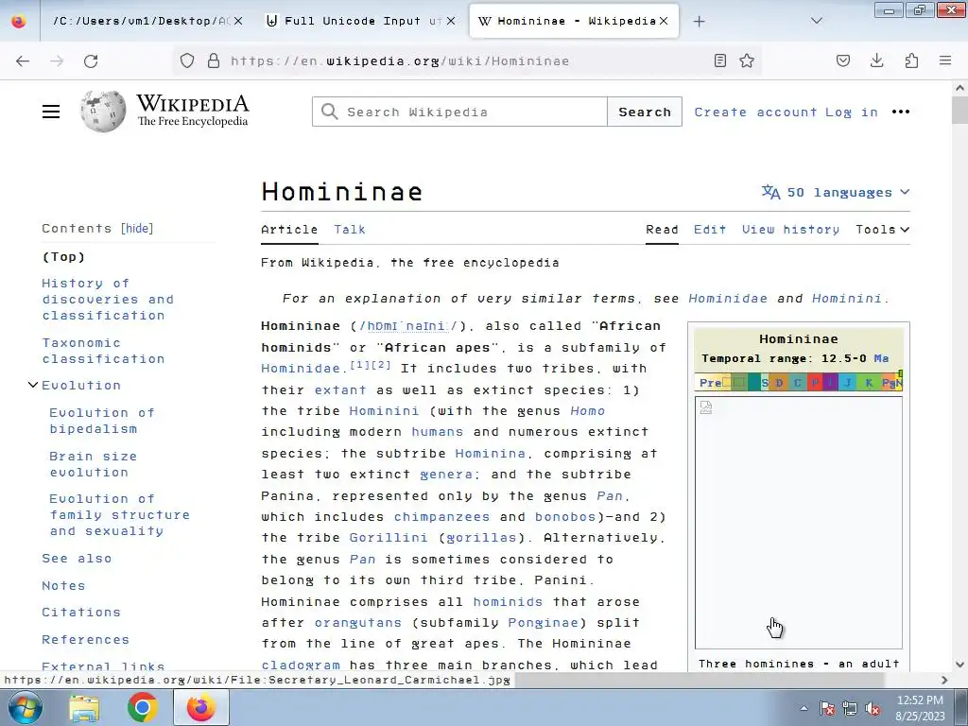Jump to the See also section
This screenshot has height=726, width=968.
point(77,558)
